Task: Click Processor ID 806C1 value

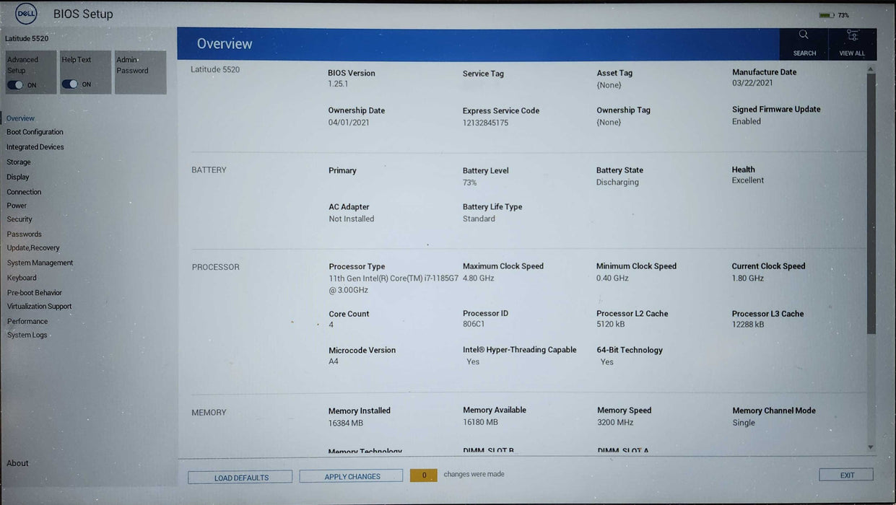Action: pyautogui.click(x=474, y=324)
